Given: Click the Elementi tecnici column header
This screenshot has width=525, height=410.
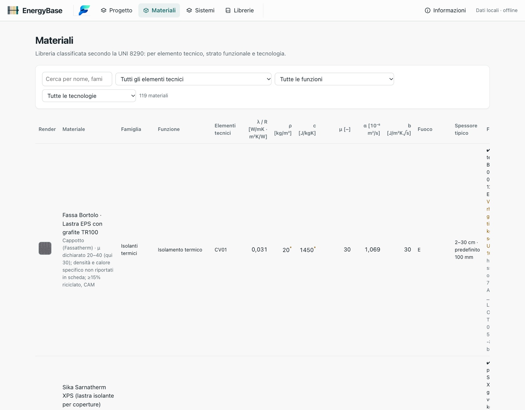Looking at the screenshot, I should tap(225, 129).
